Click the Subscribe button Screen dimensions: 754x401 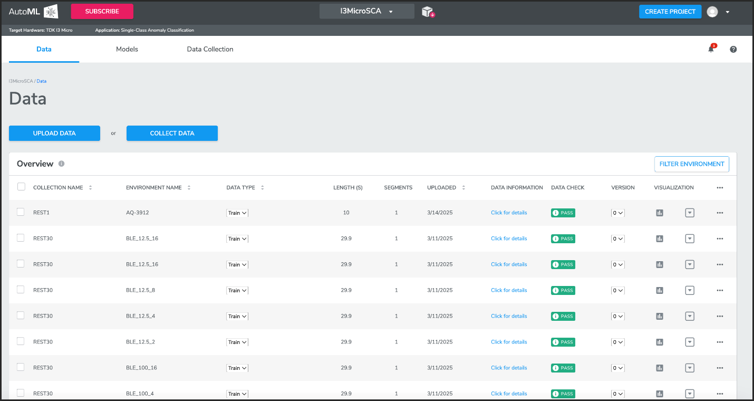pyautogui.click(x=102, y=12)
